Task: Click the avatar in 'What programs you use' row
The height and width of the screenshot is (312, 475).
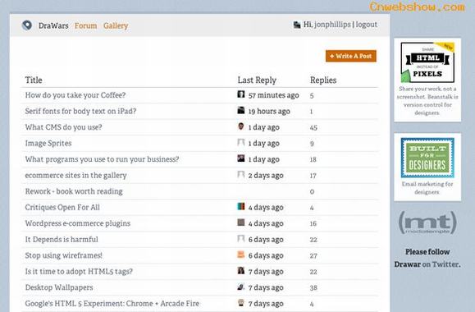Action: pyautogui.click(x=241, y=158)
